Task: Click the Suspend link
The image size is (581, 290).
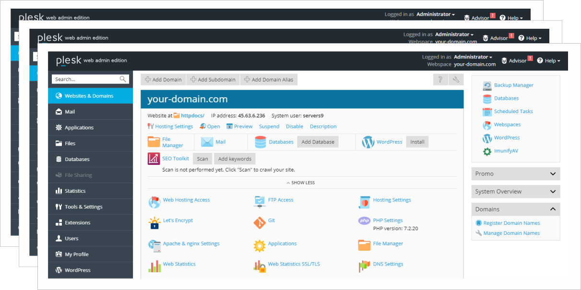Action: [269, 127]
